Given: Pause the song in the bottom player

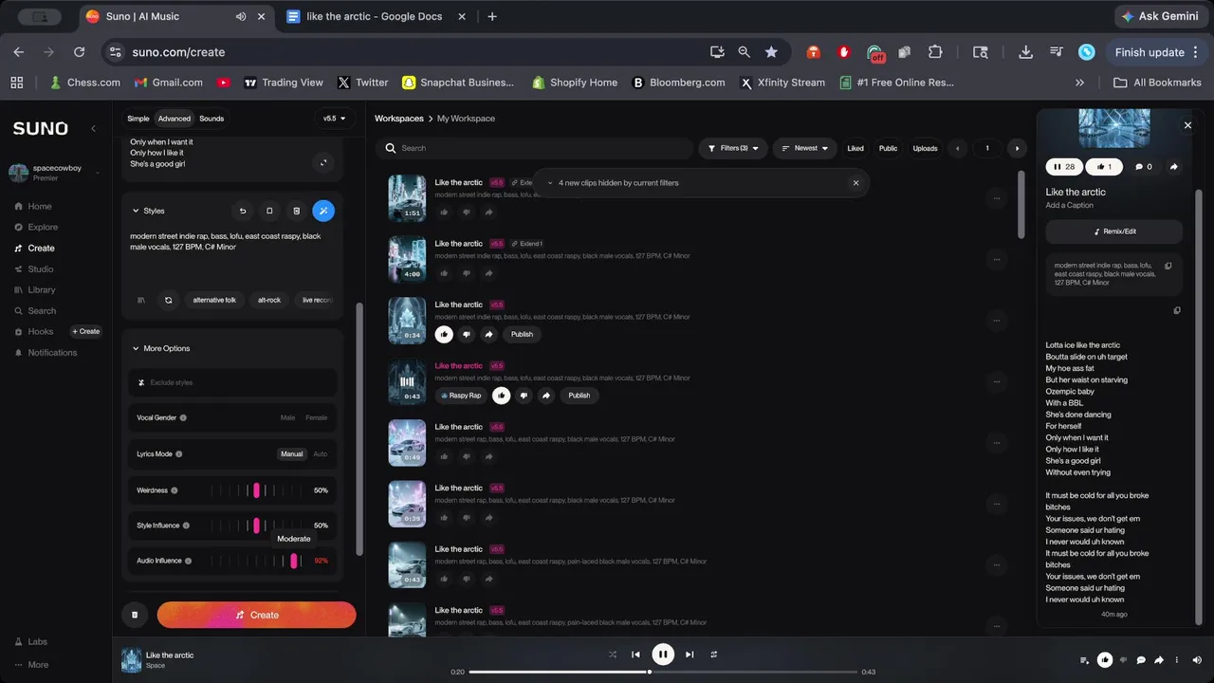Looking at the screenshot, I should click(663, 655).
